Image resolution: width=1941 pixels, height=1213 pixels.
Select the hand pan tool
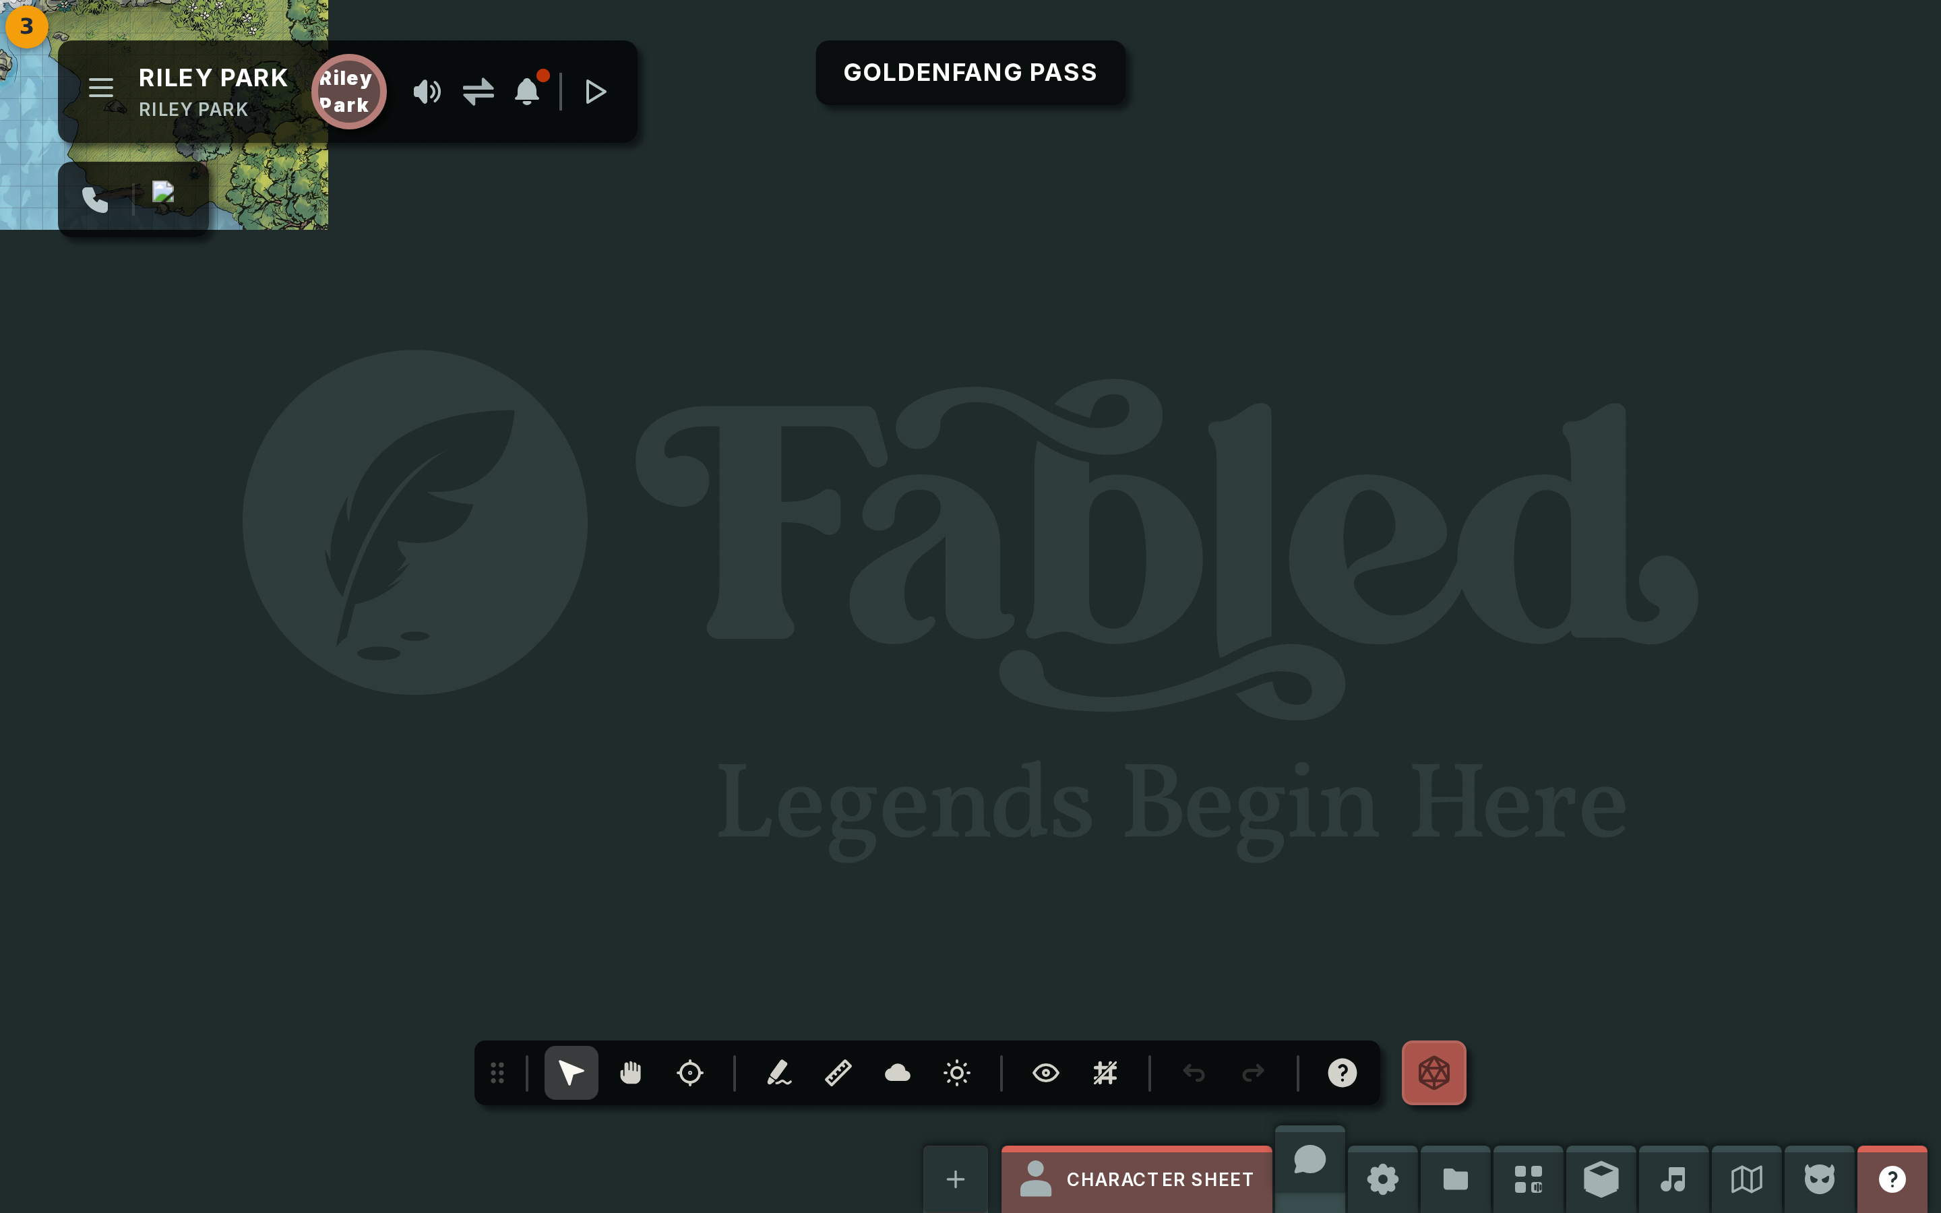coord(630,1073)
